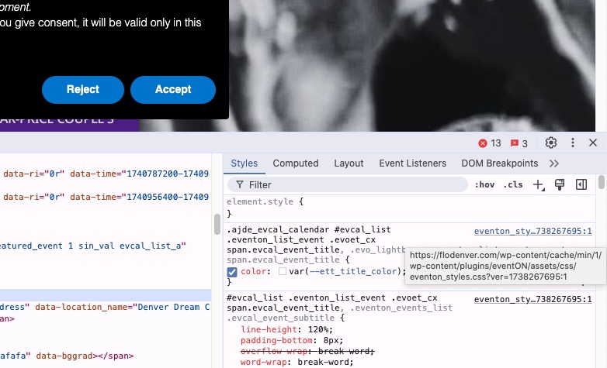Open the Event Listeners tab
This screenshot has width=607, height=368.
click(x=413, y=163)
